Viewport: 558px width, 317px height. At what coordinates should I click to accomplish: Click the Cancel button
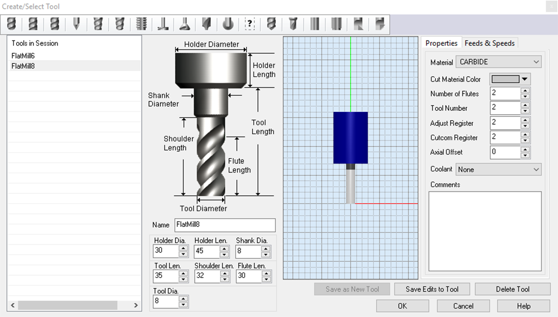463,306
